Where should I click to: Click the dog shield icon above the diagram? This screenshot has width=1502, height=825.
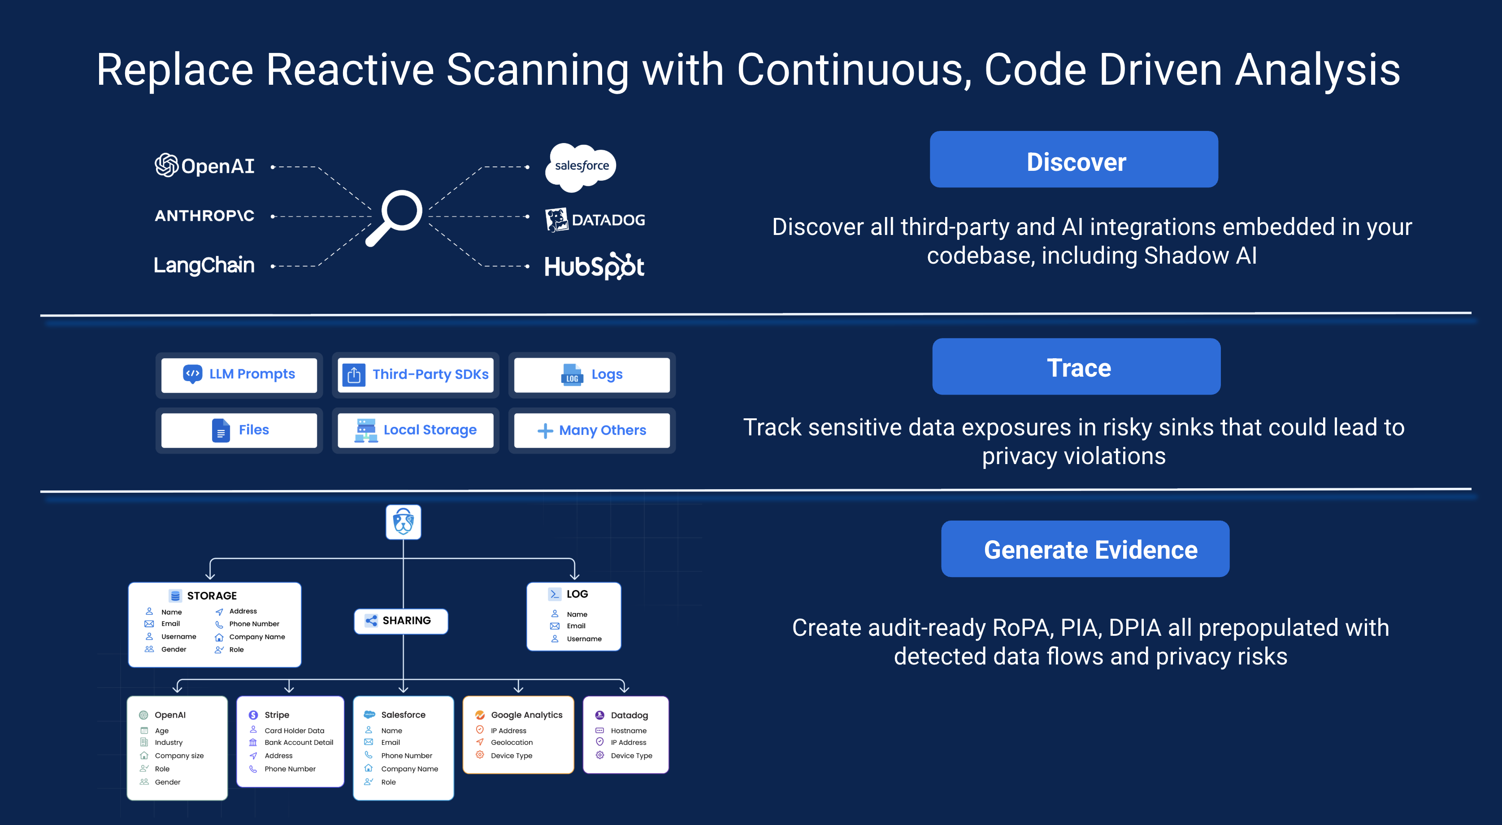(403, 522)
